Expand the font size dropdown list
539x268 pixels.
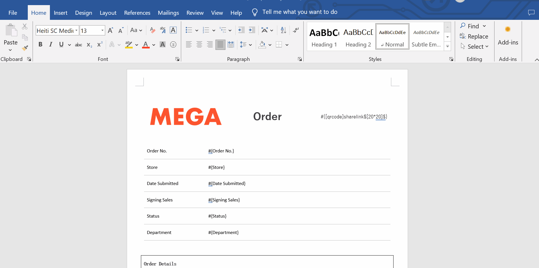click(x=102, y=31)
